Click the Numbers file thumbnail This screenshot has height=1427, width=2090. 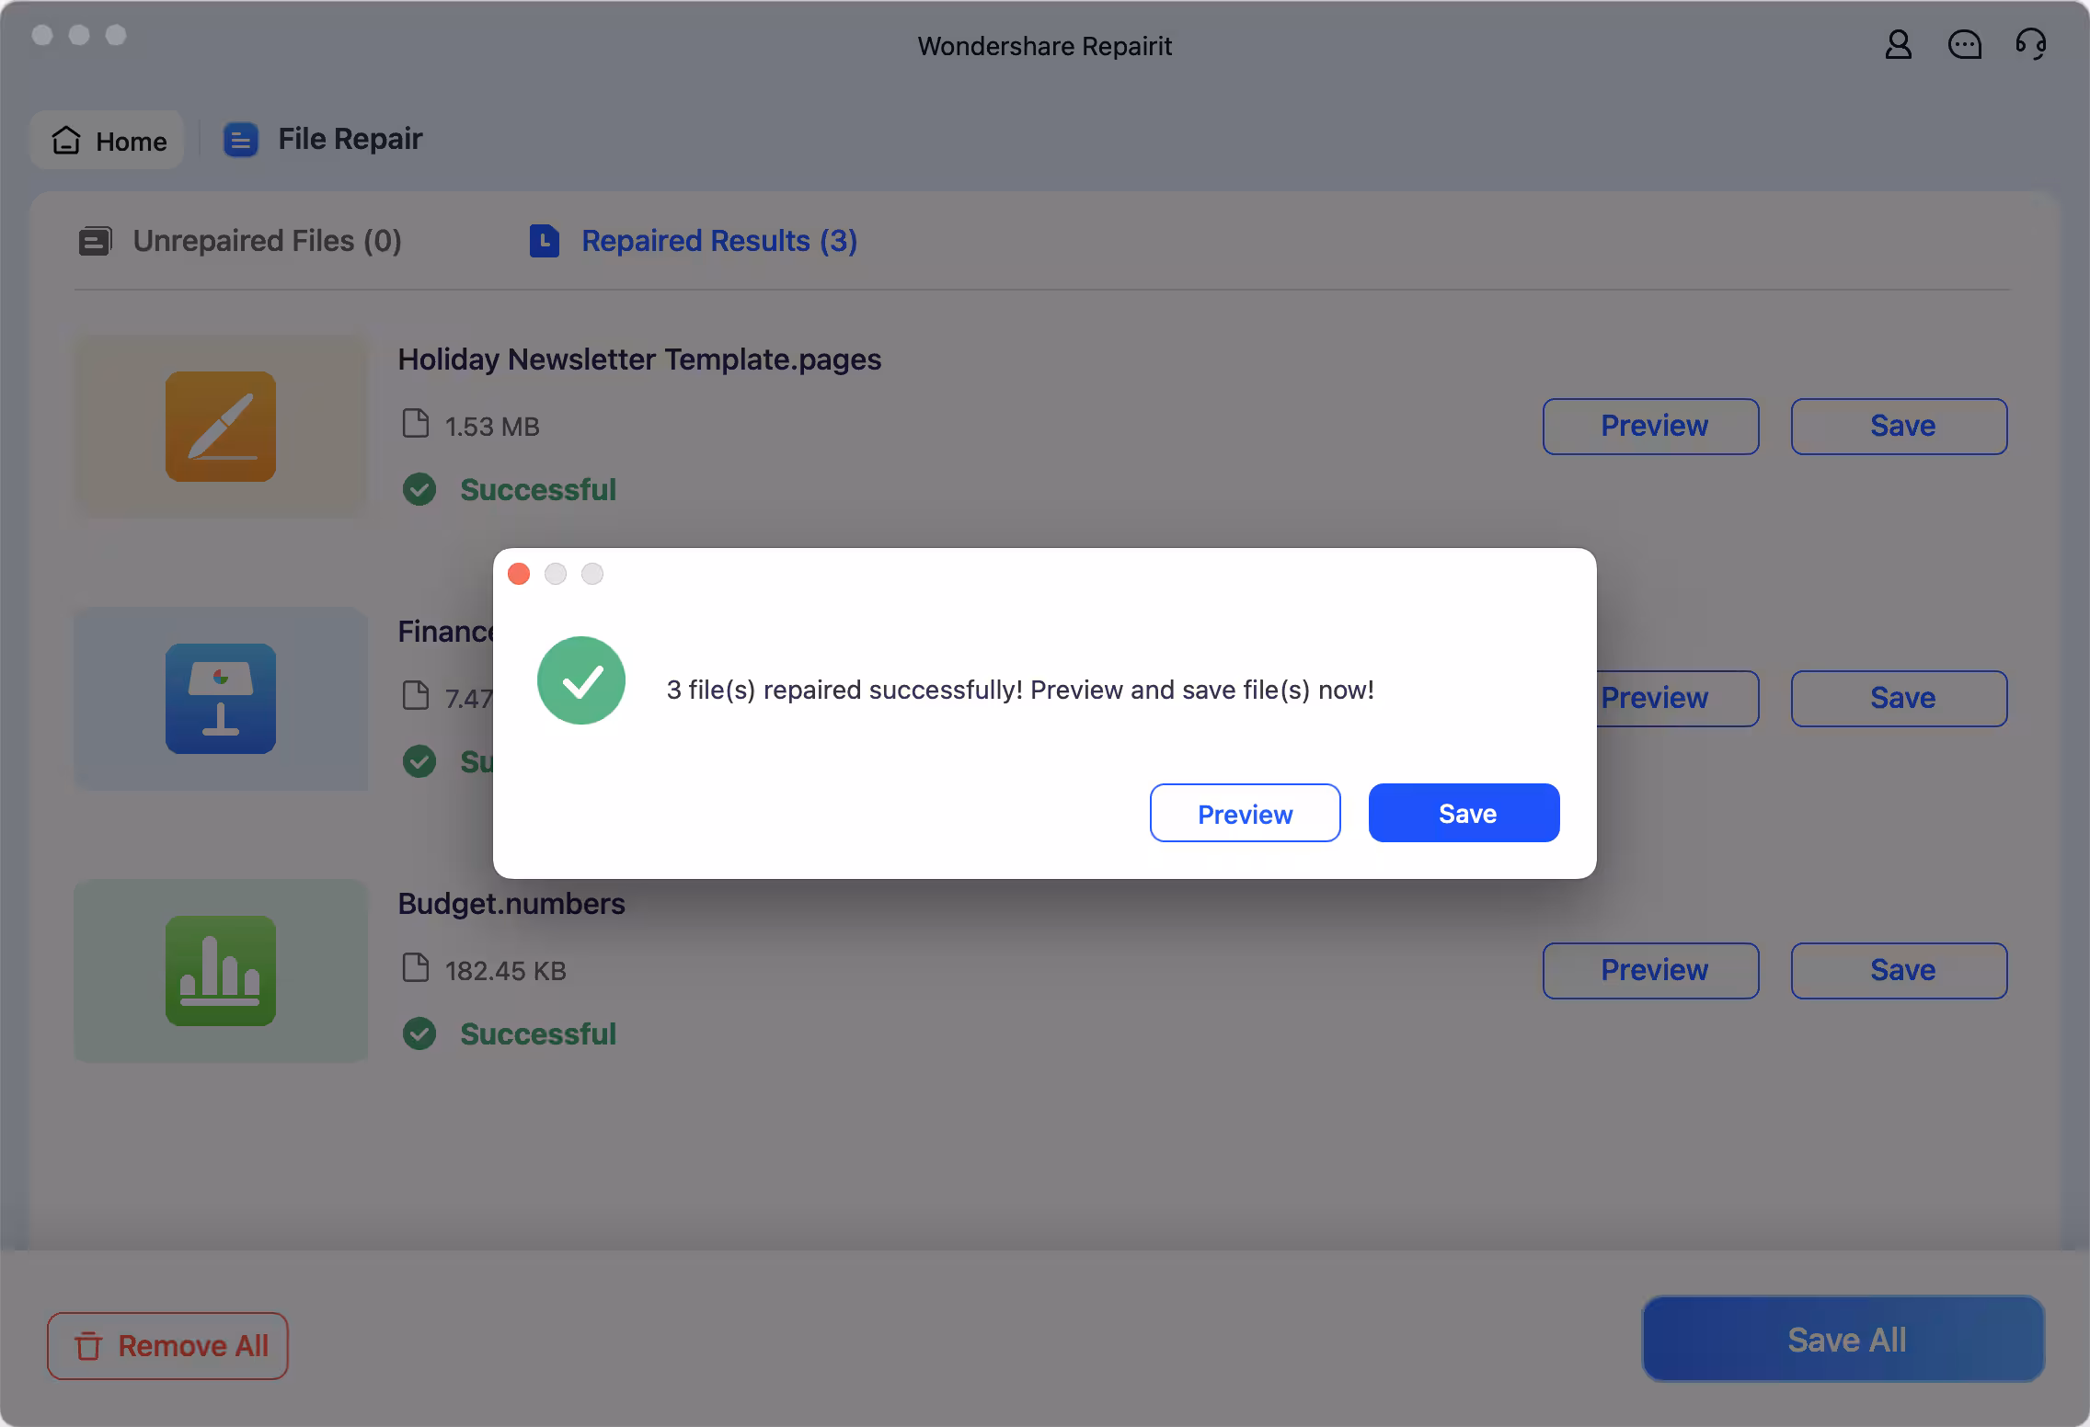221,970
